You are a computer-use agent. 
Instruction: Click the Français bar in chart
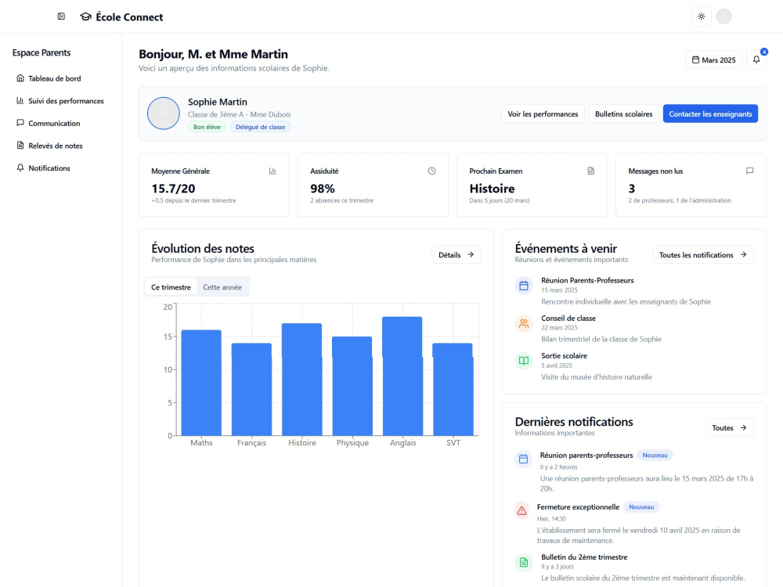(x=251, y=389)
